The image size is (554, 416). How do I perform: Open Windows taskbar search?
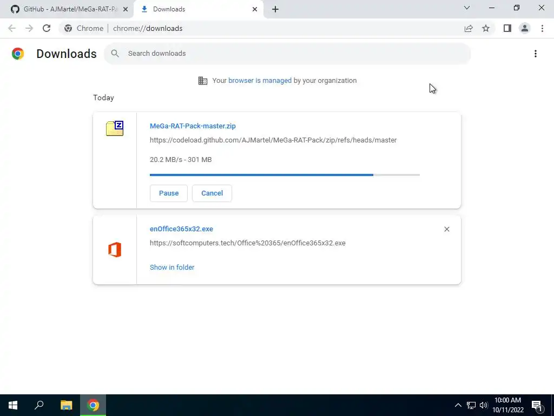tap(39, 405)
